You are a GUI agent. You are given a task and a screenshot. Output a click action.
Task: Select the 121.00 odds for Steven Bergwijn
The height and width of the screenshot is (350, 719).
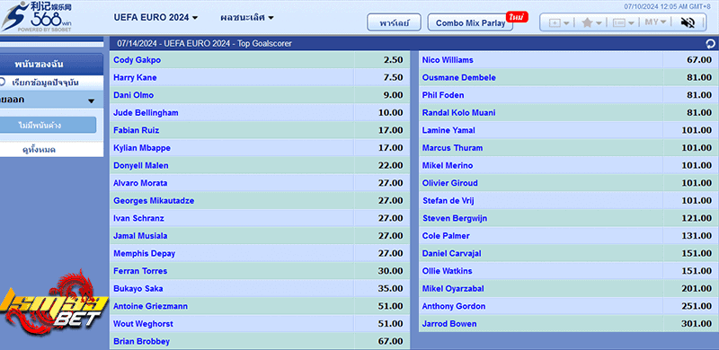[697, 218]
